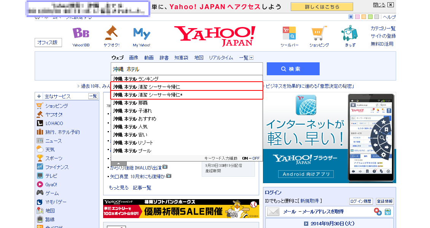Screen dimensions: 430x228
Task: Click the 路線 train icon in sidebar
Action: (x=40, y=219)
